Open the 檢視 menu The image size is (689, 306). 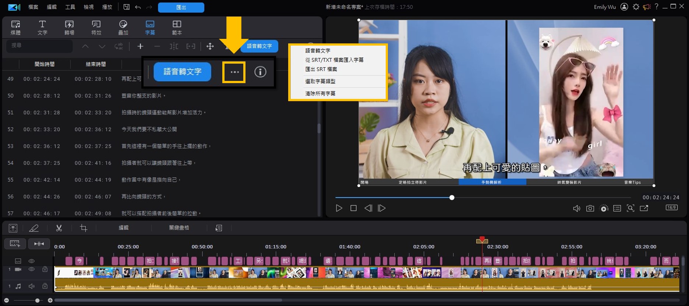(89, 7)
